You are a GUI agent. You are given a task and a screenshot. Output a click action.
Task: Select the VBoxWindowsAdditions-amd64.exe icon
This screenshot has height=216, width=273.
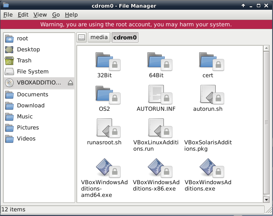pos(107,168)
